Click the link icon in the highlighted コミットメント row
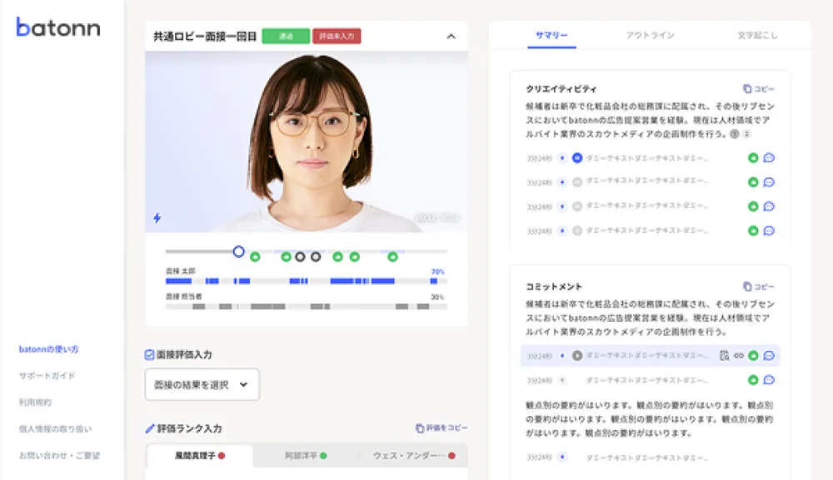Screen dimensions: 833x480 pos(739,356)
